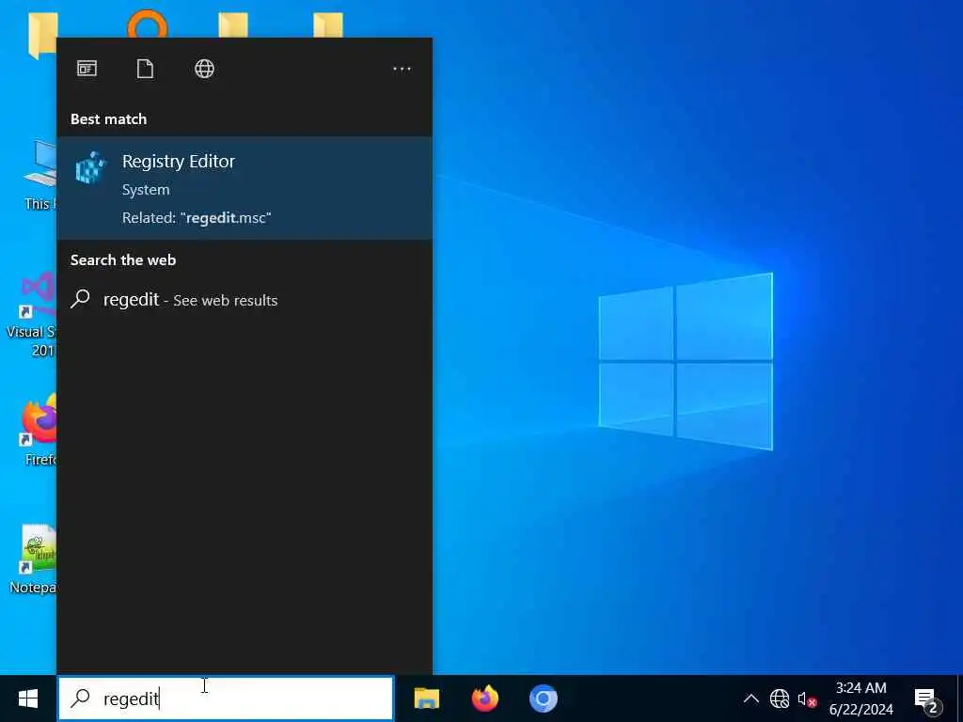Select the Visual Studio desktop shortcut
Screen dimensions: 963x722
point(31,315)
